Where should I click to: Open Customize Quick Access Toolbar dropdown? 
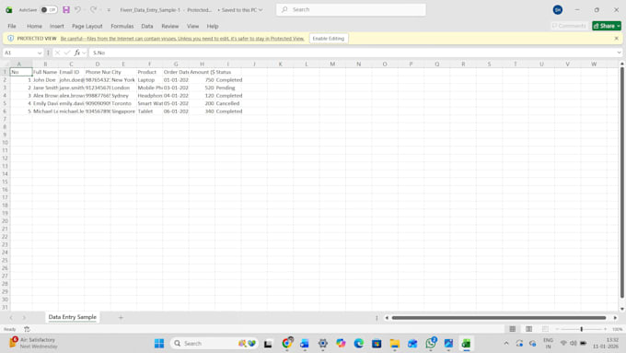point(109,10)
